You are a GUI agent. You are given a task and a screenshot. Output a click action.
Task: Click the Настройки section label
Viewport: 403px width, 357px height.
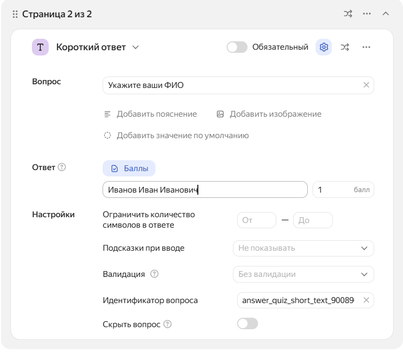tap(53, 215)
